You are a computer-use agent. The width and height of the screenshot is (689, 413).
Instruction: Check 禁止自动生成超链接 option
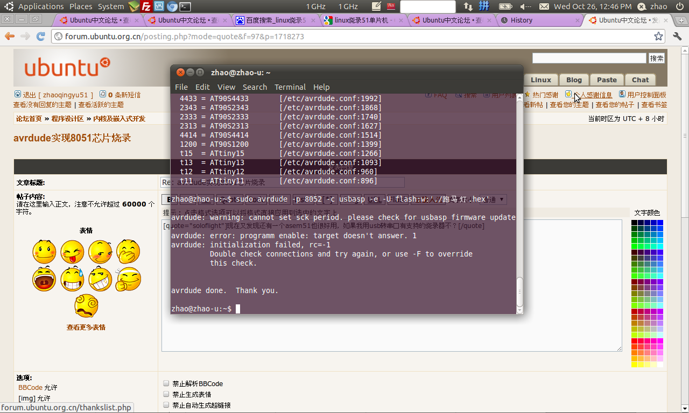click(166, 405)
